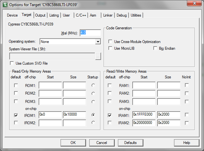Enable NoInit for IRAM1

(x=187, y=115)
